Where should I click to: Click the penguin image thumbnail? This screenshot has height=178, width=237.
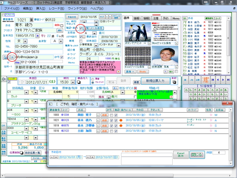(137, 32)
